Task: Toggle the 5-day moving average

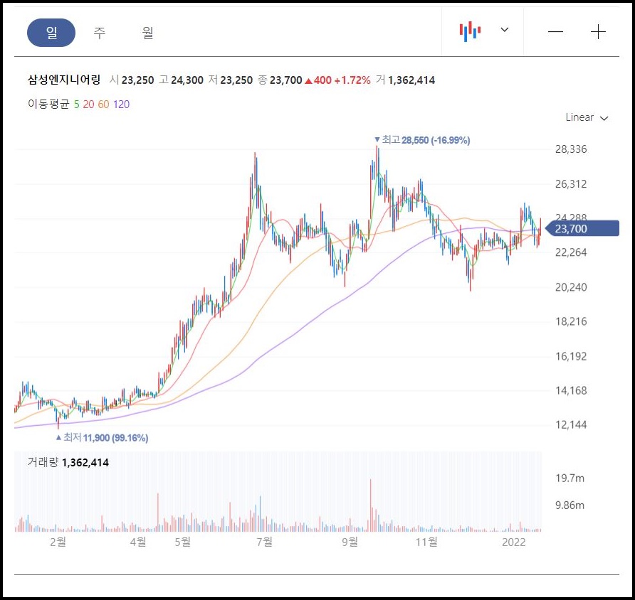Action: coord(77,105)
